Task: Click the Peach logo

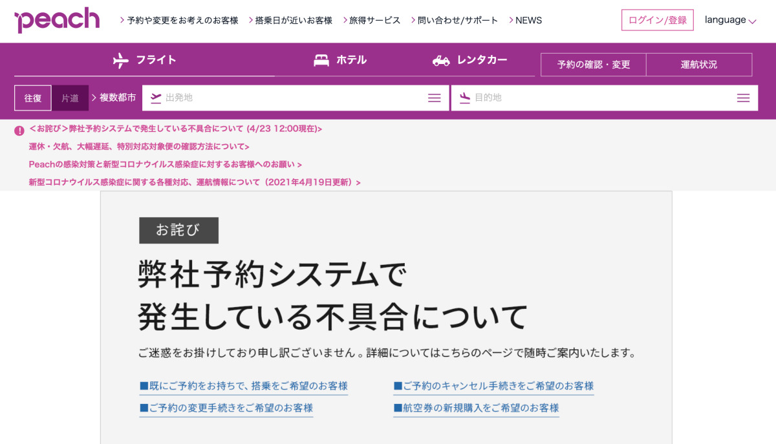Action: coord(56,19)
